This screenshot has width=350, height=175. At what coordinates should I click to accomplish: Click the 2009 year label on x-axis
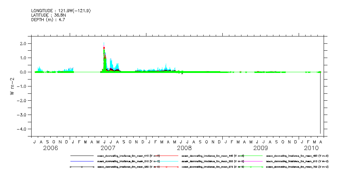261,148
